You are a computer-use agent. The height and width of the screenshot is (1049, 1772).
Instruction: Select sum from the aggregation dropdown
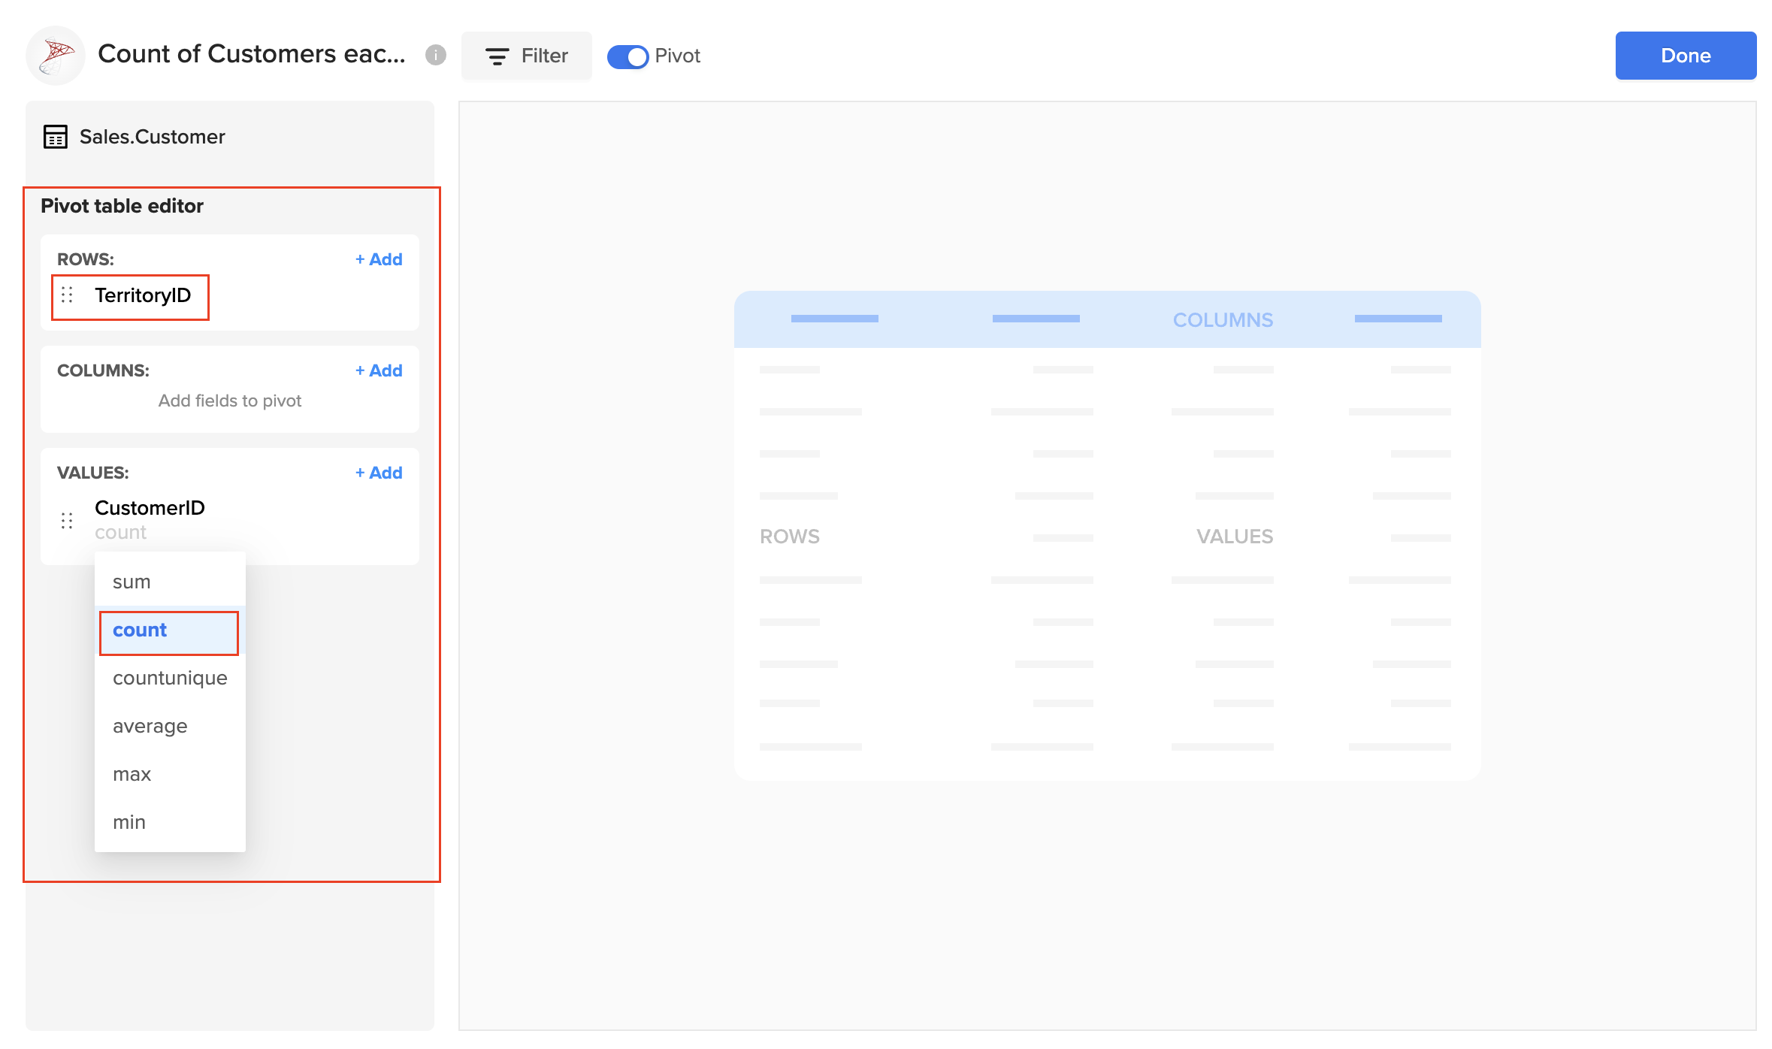tap(131, 581)
